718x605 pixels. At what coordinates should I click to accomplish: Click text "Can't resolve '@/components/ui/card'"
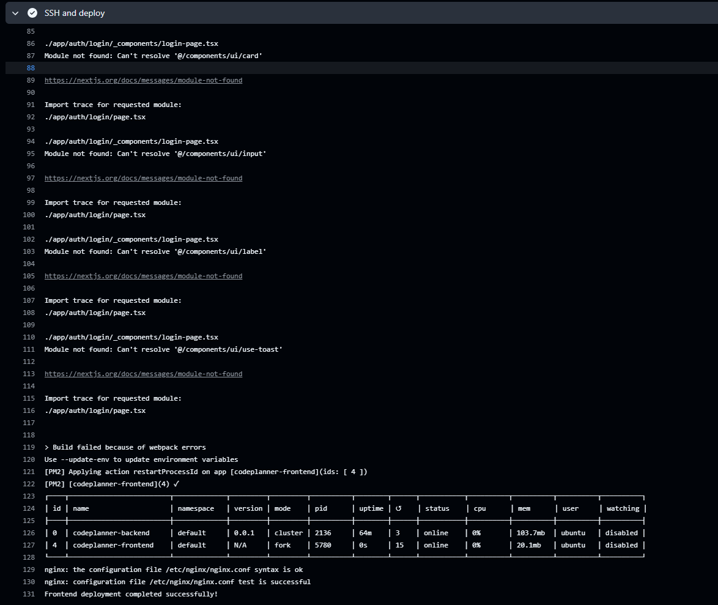click(190, 56)
